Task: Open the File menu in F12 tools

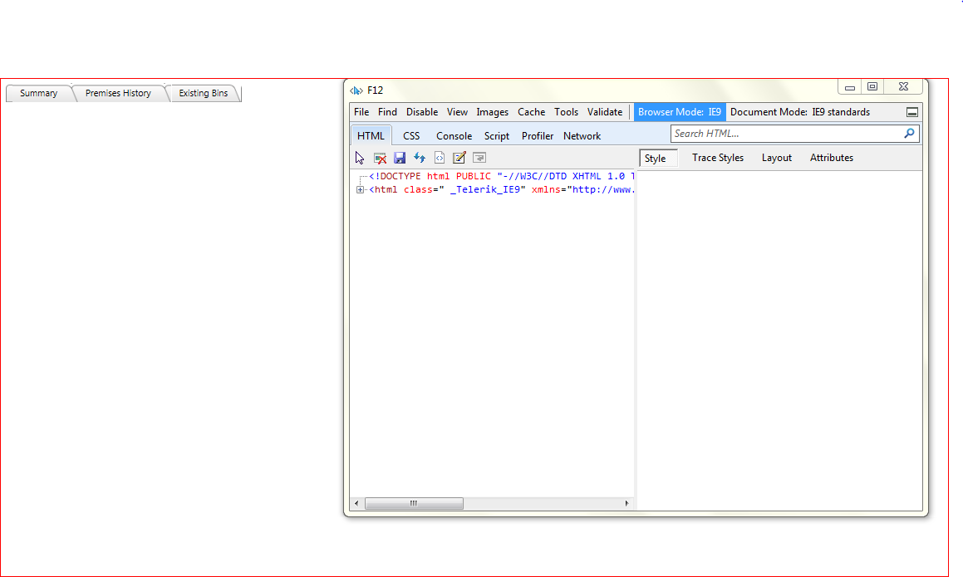Action: 361,112
